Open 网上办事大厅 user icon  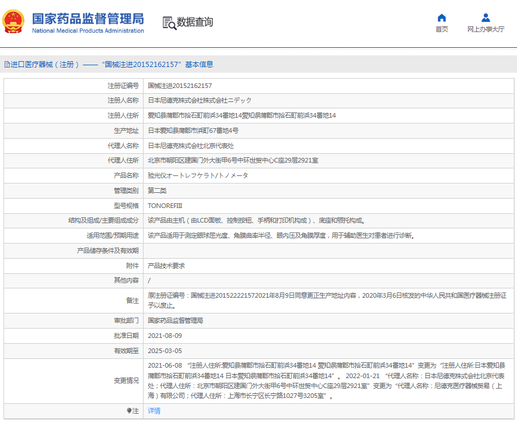(x=485, y=18)
